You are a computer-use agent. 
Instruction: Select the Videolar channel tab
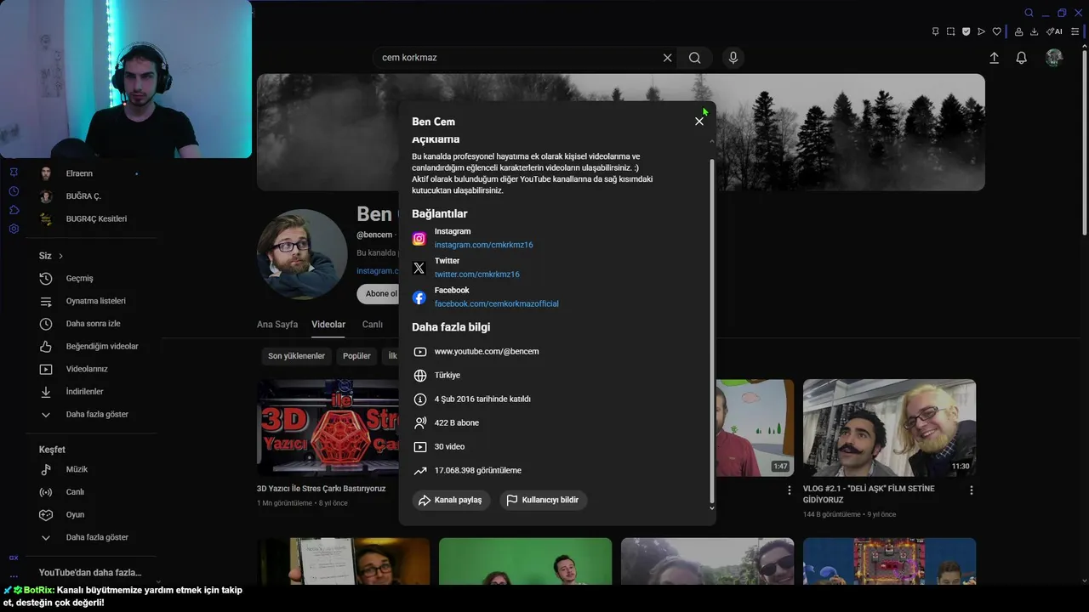(x=328, y=325)
